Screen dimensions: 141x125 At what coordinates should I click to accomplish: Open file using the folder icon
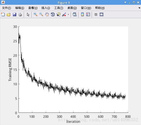(x=9, y=15)
